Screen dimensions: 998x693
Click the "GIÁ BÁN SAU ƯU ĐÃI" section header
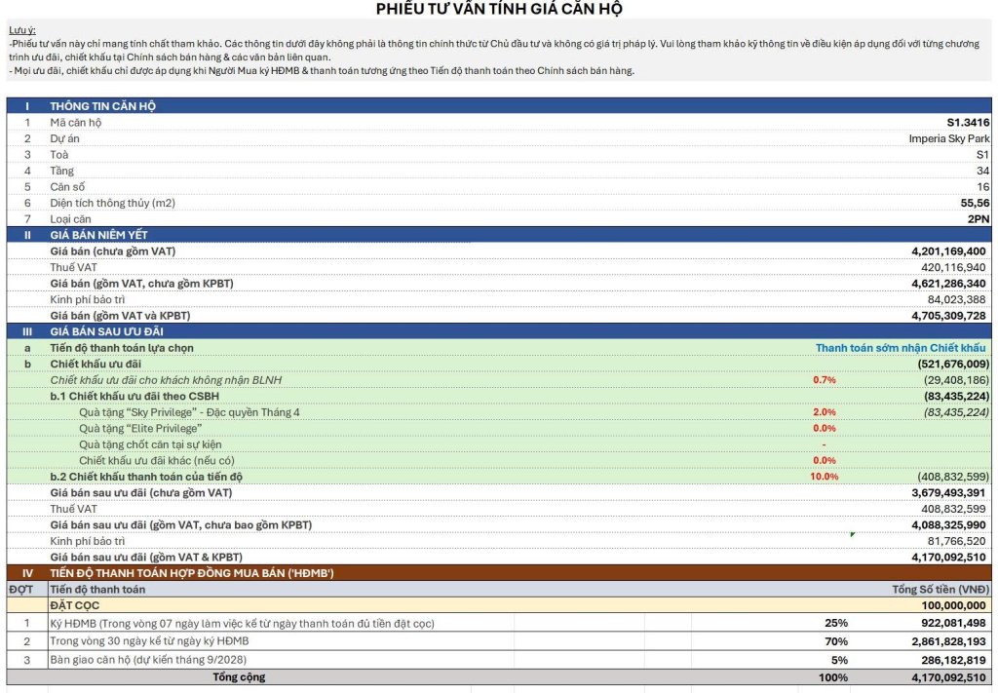pyautogui.click(x=106, y=331)
